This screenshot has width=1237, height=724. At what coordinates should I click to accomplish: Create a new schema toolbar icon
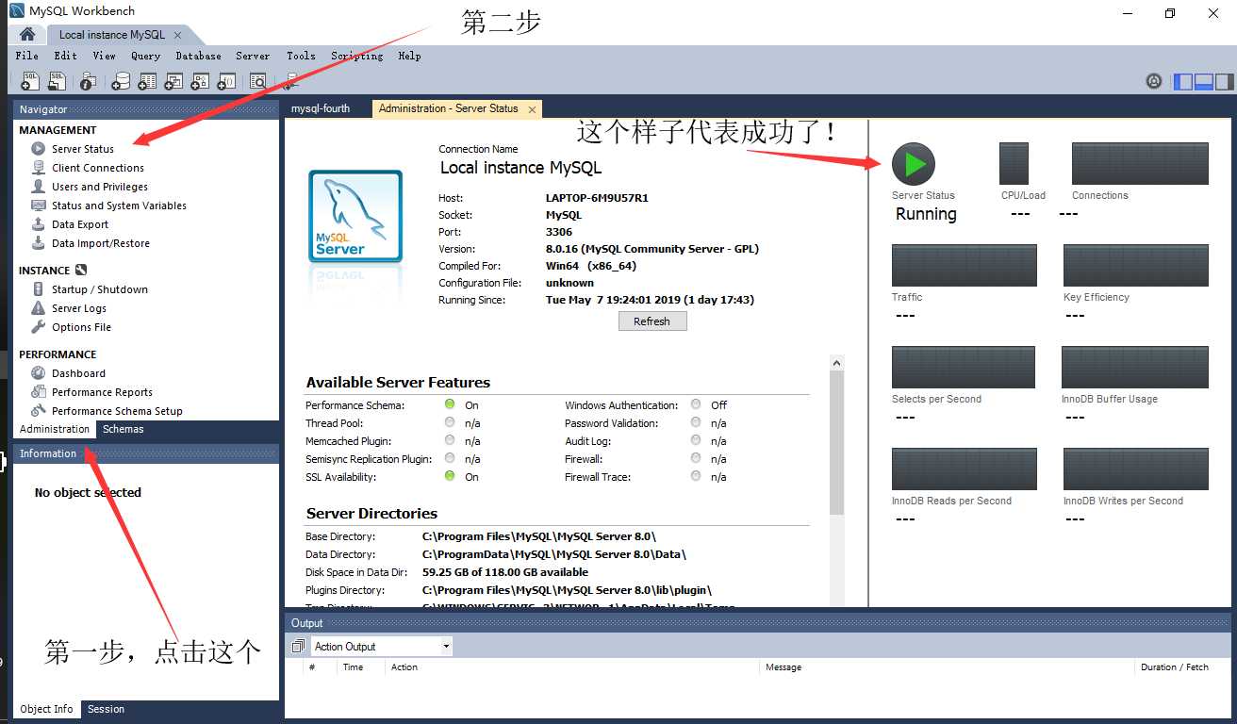click(121, 81)
